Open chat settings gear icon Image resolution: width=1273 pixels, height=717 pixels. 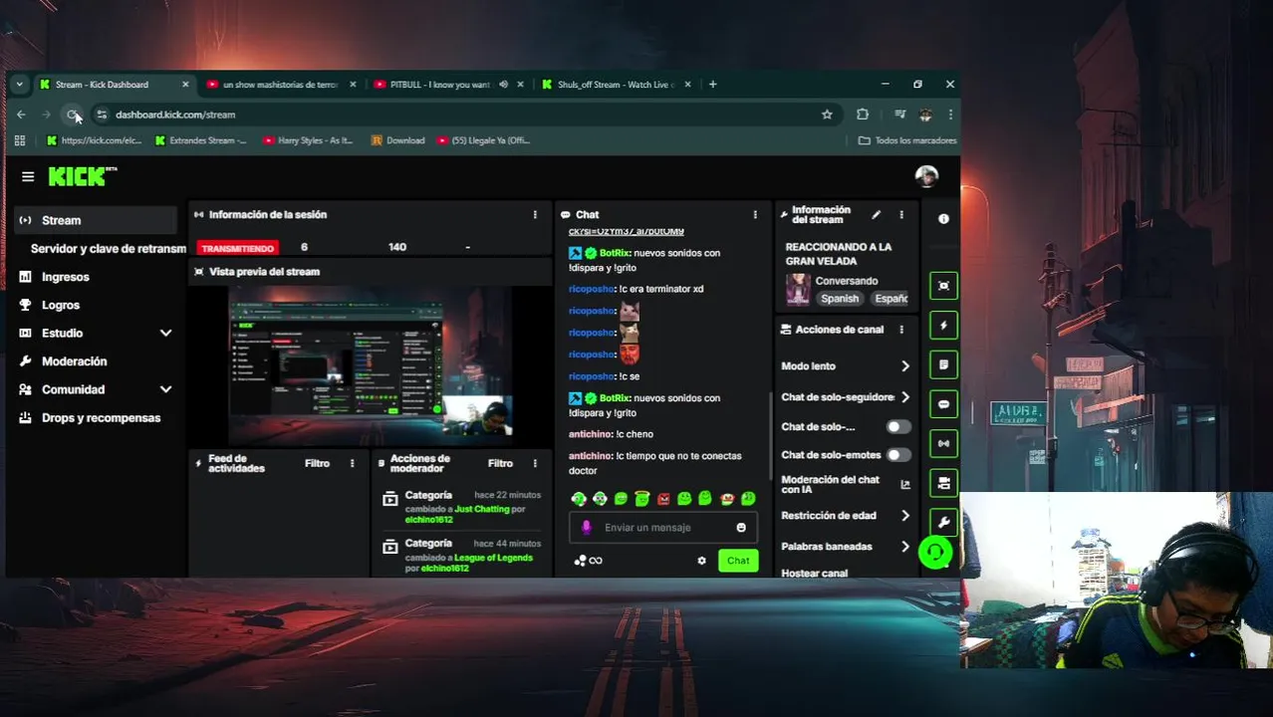click(x=701, y=561)
